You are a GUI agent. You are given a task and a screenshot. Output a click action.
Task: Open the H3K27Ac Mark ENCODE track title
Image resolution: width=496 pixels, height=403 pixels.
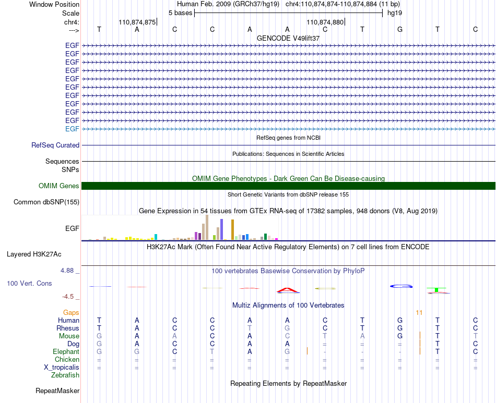coord(288,247)
